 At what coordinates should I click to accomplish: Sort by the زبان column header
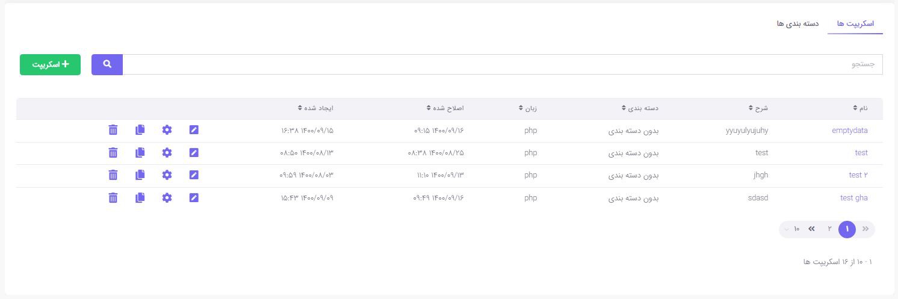pyautogui.click(x=527, y=108)
